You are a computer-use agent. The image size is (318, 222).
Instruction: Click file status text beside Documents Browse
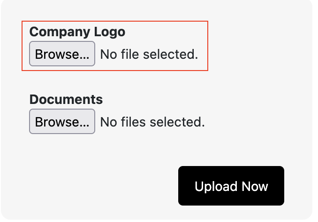[152, 122]
